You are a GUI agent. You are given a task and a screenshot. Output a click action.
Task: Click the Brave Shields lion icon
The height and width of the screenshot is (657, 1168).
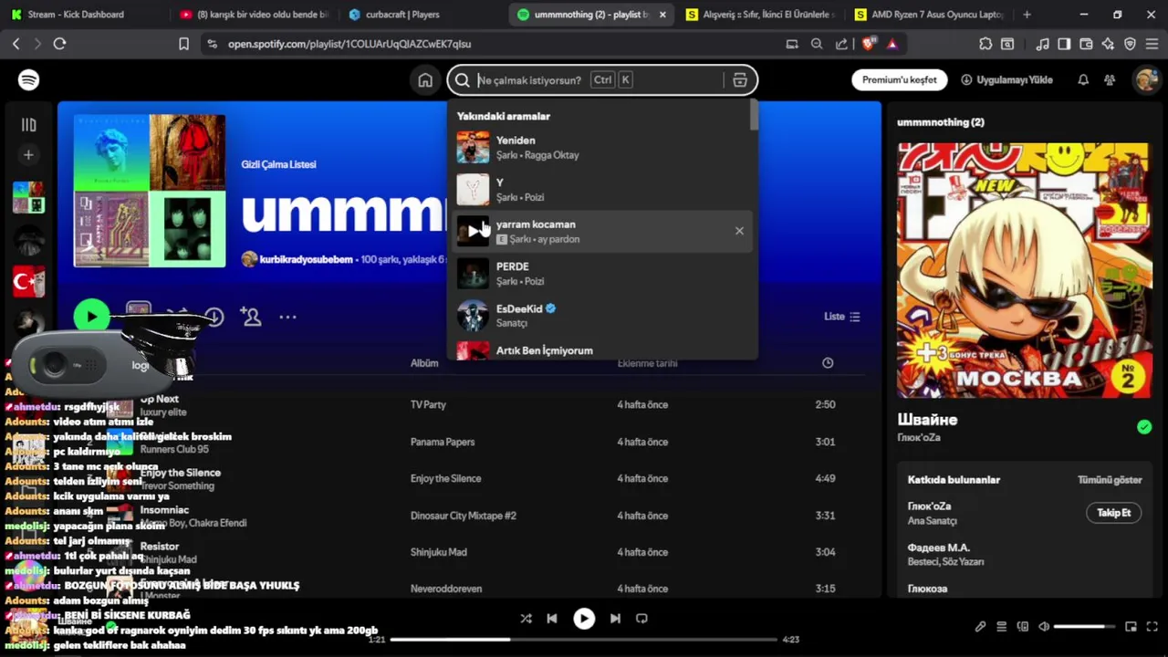pos(868,44)
